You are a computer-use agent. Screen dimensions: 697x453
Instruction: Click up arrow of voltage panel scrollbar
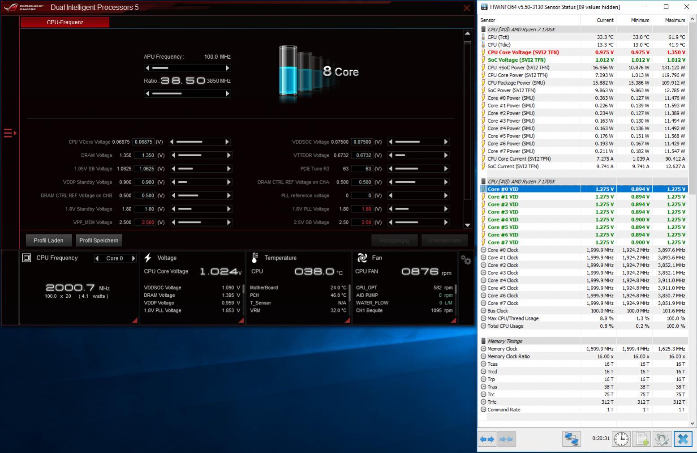point(468,34)
